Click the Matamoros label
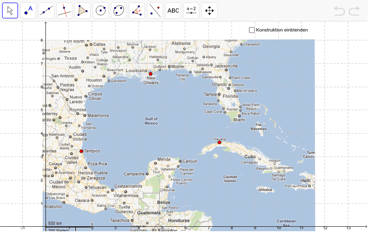This screenshot has height=232, width=368. (x=98, y=115)
